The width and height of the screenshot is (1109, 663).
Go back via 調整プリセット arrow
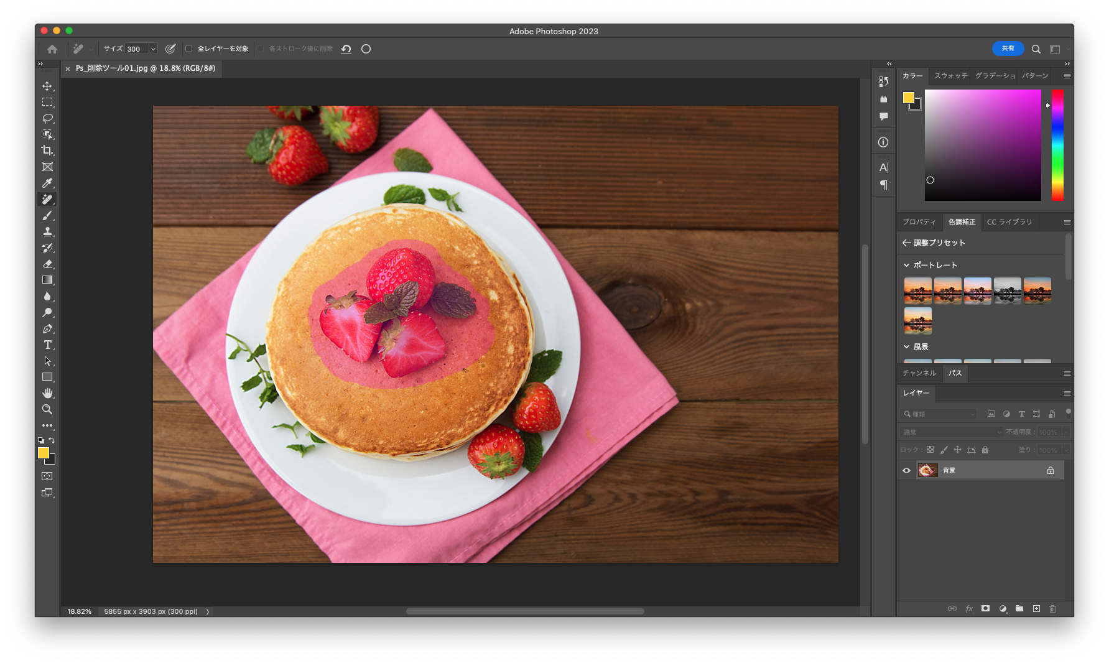coord(906,243)
